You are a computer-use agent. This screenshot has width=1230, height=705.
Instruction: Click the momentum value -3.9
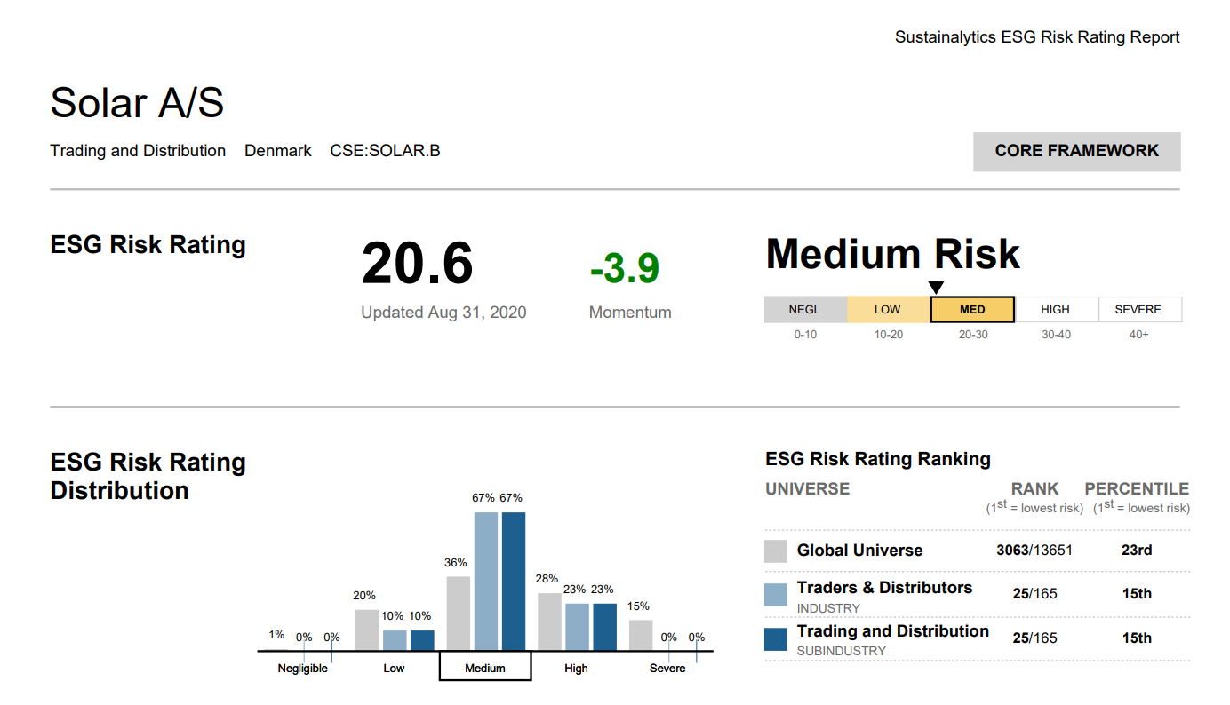(x=625, y=268)
